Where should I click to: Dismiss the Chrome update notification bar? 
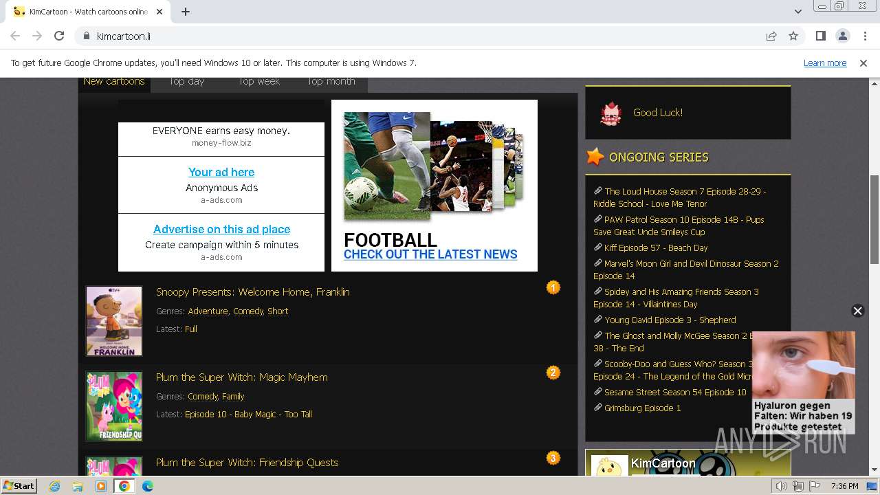863,63
